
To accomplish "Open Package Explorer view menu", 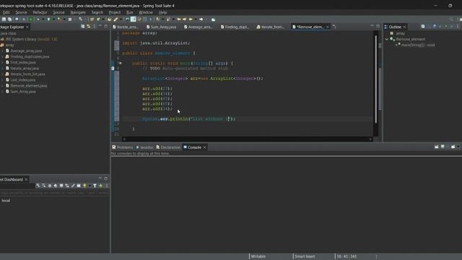I will click(95, 27).
